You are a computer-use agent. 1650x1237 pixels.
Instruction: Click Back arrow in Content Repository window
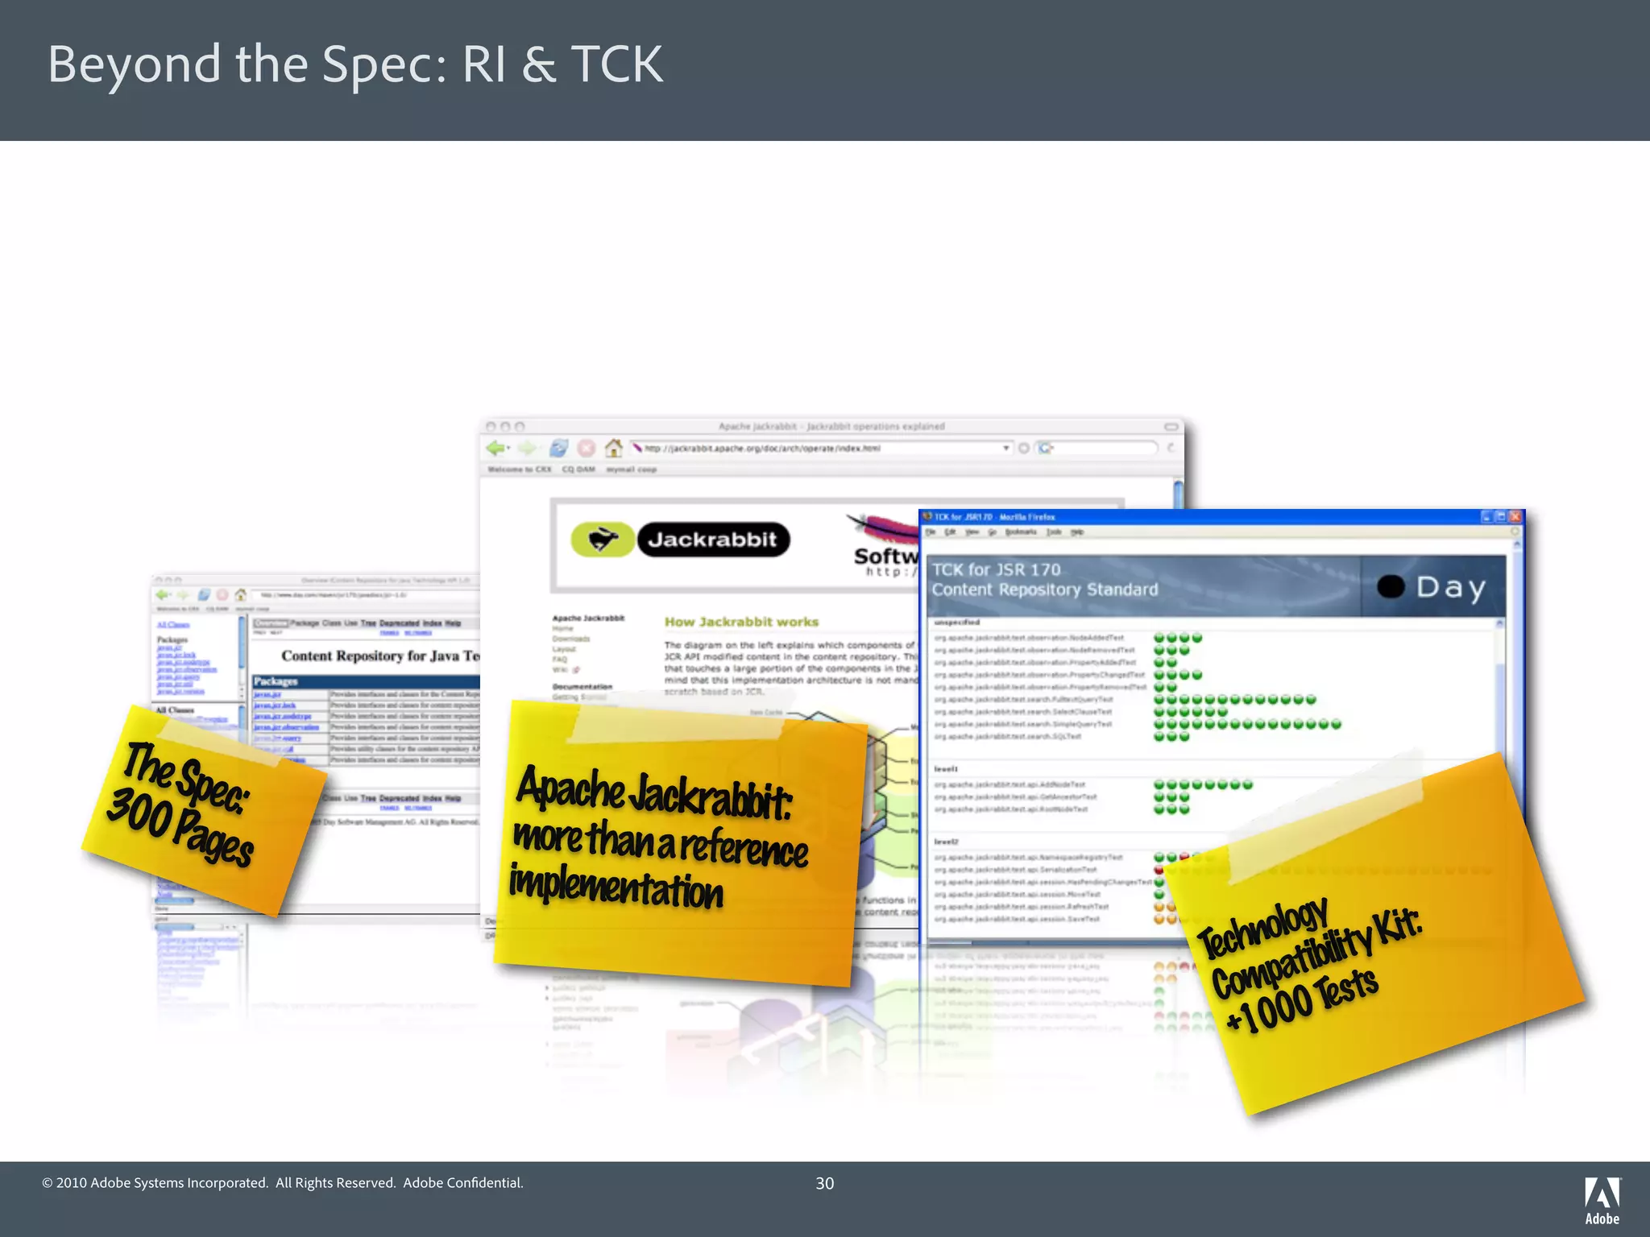[163, 595]
